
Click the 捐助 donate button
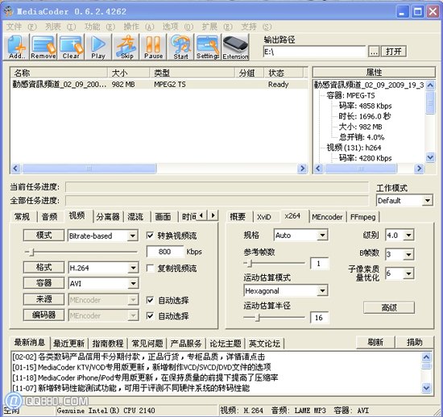[x=414, y=342]
